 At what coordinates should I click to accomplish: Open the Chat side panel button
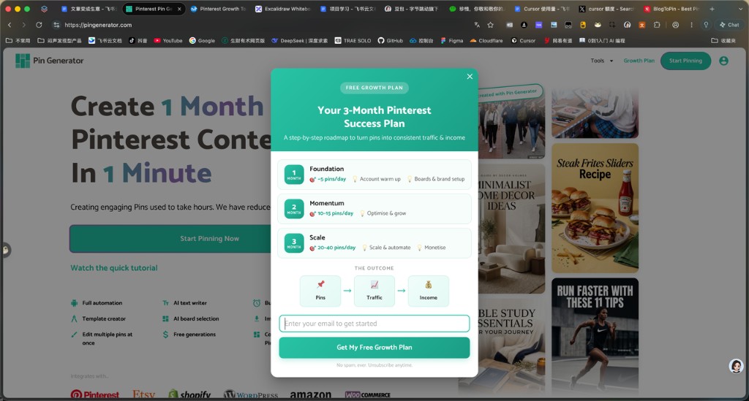tap(729, 25)
